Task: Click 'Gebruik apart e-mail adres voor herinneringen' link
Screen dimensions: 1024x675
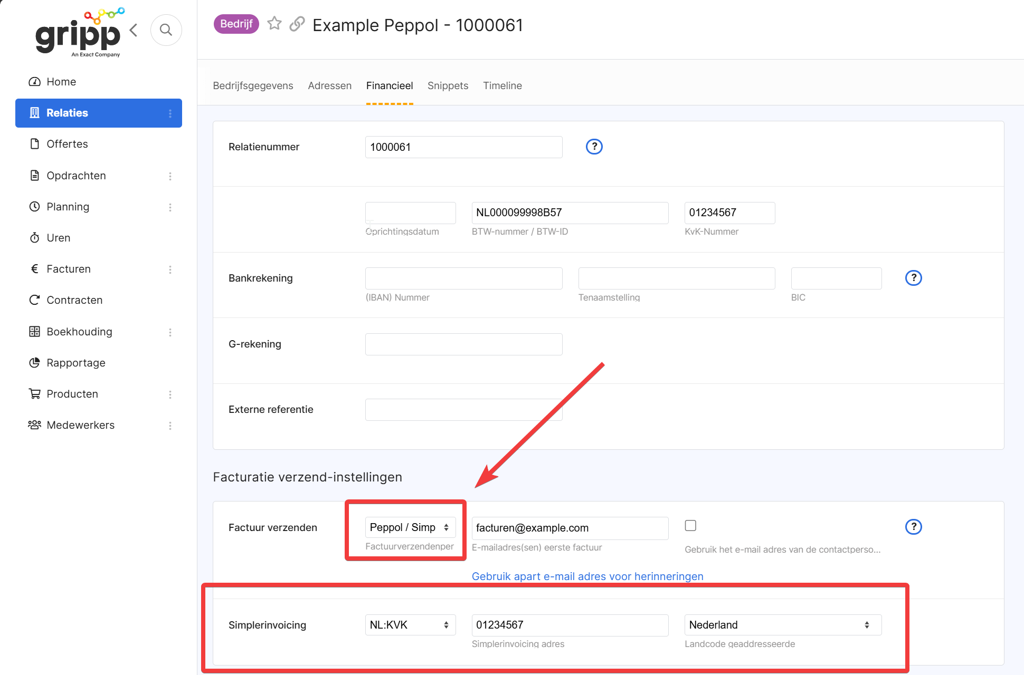Action: pyautogui.click(x=587, y=576)
